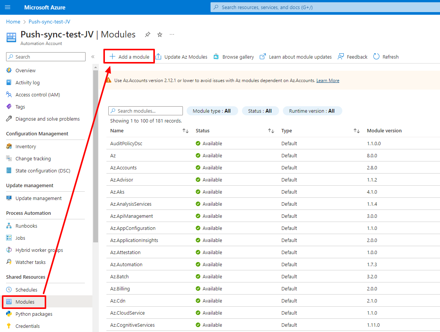Click the Watcher tasks icon
The width and height of the screenshot is (440, 332).
(x=9, y=262)
